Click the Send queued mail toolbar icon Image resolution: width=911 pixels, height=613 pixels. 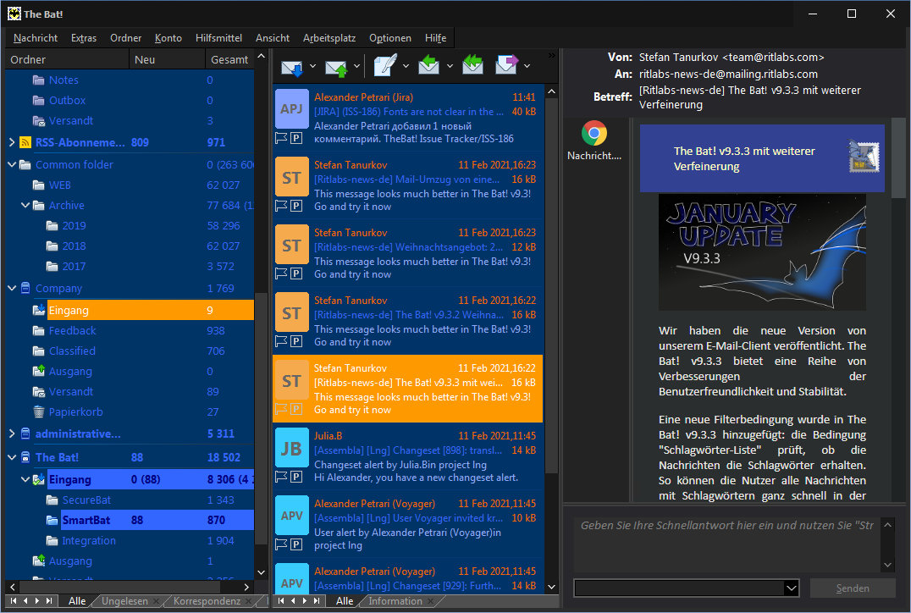[336, 67]
